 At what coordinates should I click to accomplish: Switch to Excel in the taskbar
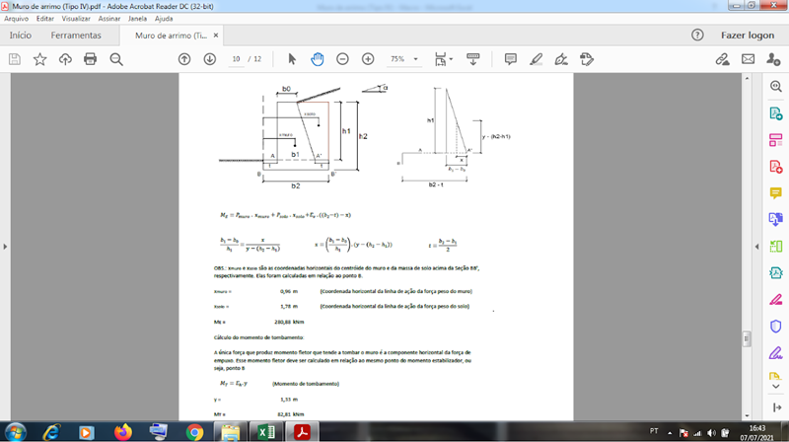tap(266, 432)
